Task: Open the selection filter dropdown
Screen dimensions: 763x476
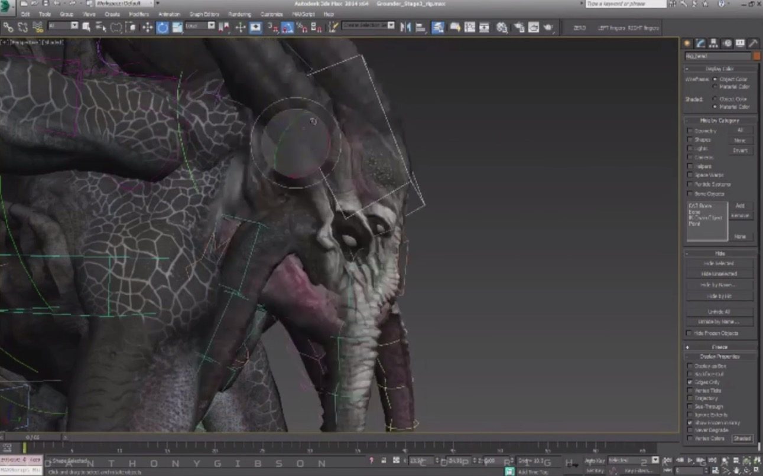Action: (63, 26)
